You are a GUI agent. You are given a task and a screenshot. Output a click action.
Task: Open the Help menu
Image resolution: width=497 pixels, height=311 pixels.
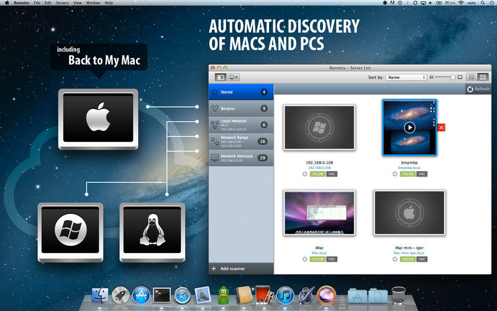109,3
